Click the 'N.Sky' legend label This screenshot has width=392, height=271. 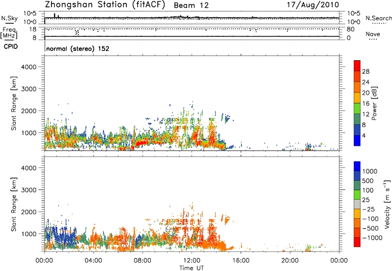pyautogui.click(x=9, y=18)
